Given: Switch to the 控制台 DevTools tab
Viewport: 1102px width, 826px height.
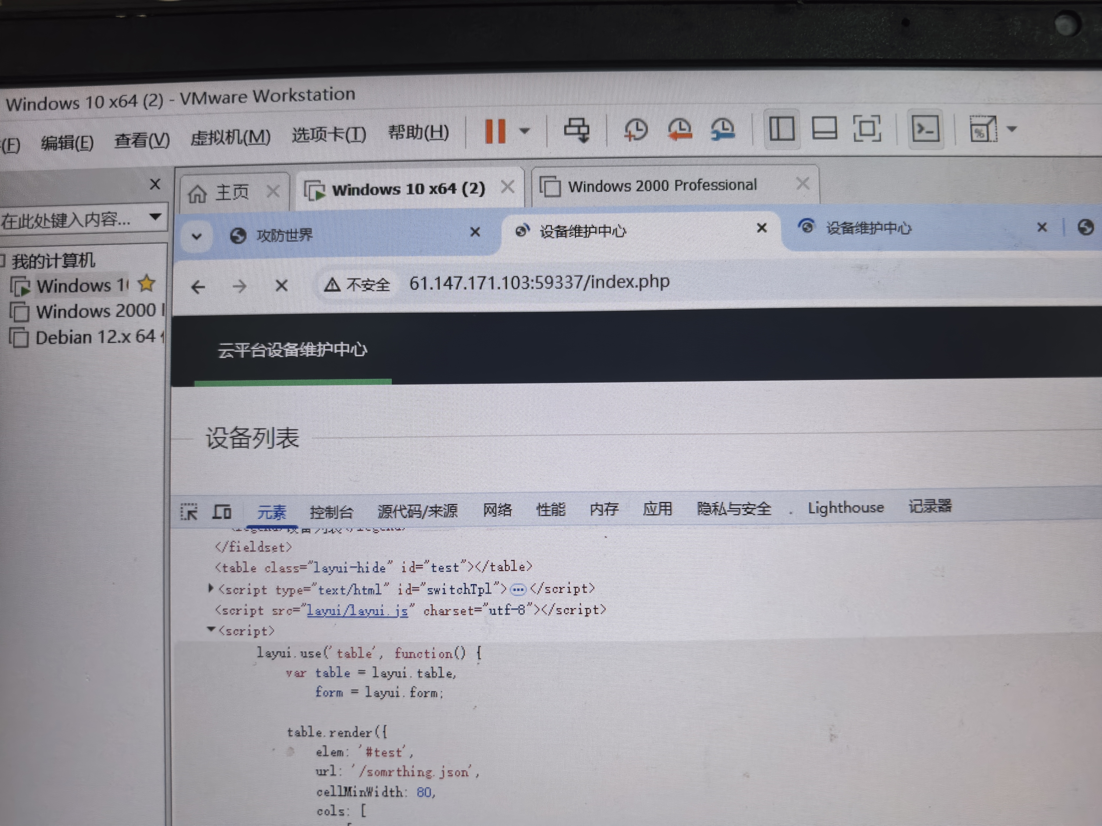Looking at the screenshot, I should pos(331,511).
